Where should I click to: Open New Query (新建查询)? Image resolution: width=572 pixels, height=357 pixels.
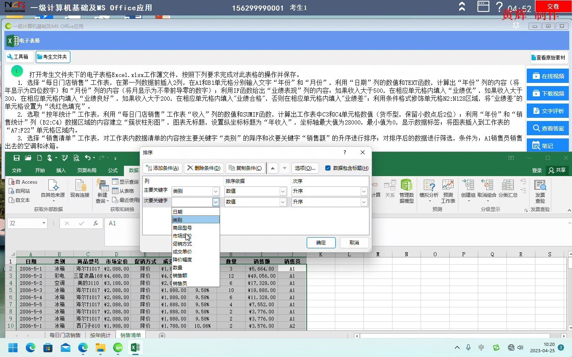(102, 191)
